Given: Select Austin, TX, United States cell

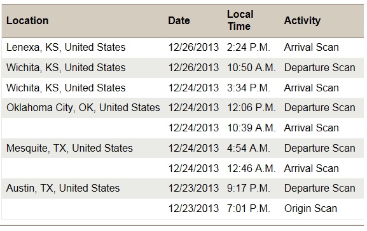Looking at the screenshot, I should tap(63, 188).
